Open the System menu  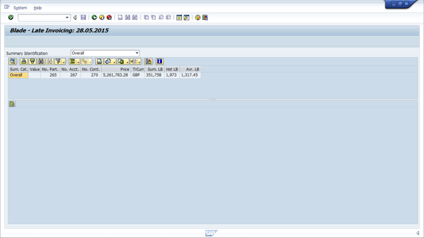click(20, 8)
